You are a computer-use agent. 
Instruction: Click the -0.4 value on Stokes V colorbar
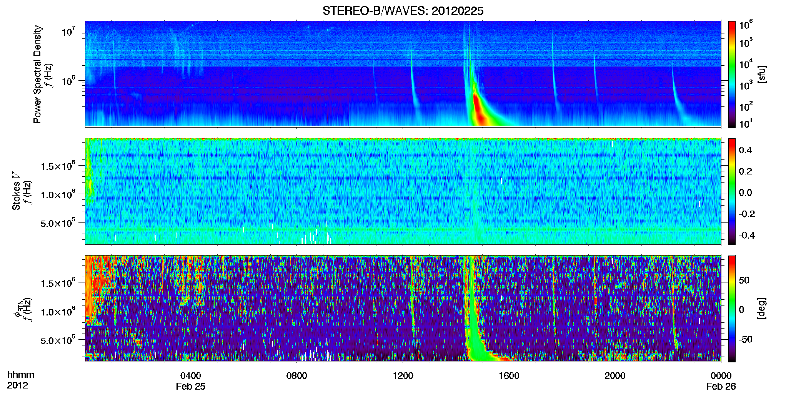point(747,236)
